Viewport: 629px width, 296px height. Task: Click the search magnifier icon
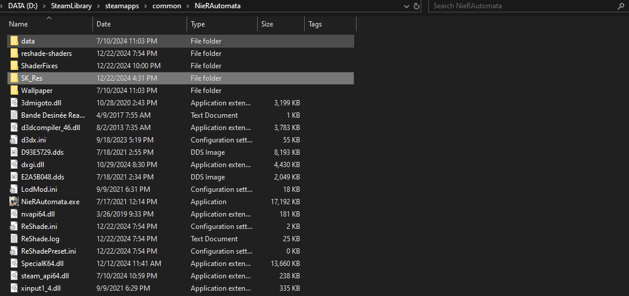pyautogui.click(x=621, y=6)
